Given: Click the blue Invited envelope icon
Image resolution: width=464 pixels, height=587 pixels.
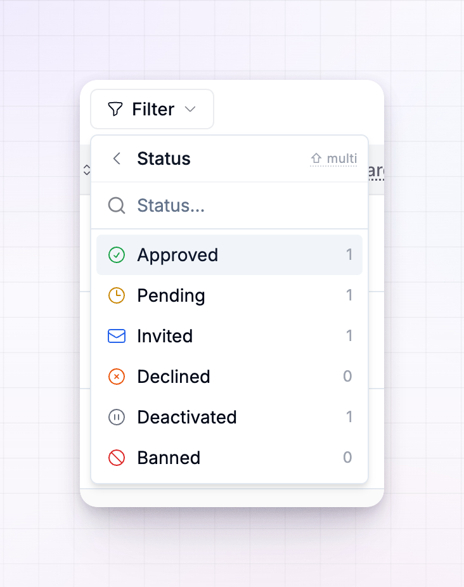Looking at the screenshot, I should click(117, 336).
